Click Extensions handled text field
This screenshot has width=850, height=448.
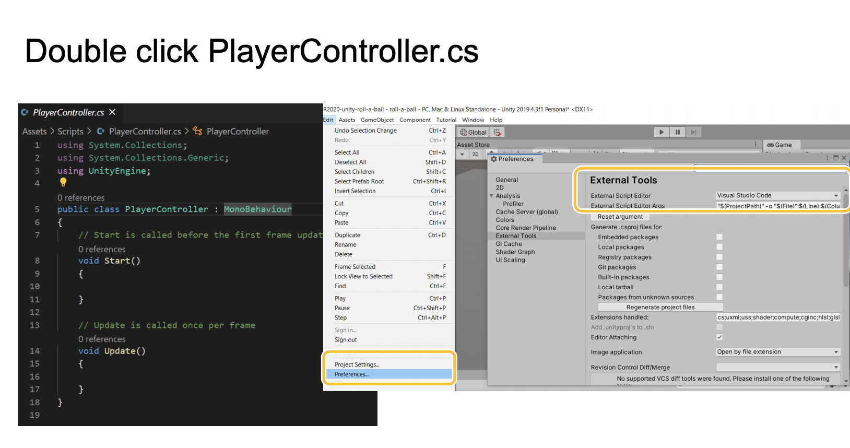coord(778,317)
